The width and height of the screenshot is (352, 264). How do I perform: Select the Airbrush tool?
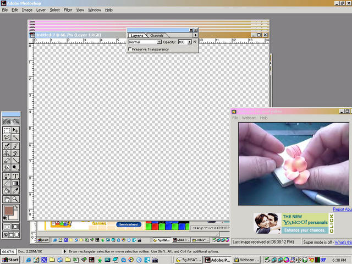coord(7,146)
